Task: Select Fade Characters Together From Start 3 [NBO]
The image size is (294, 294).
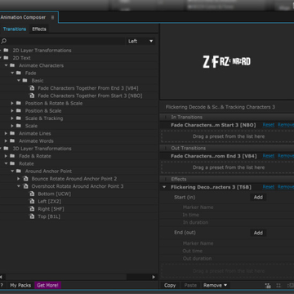Action: [x=90, y=96]
